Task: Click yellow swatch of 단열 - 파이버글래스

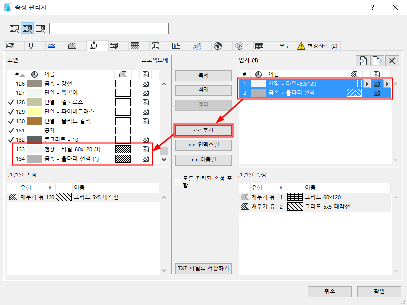Action: (x=34, y=112)
